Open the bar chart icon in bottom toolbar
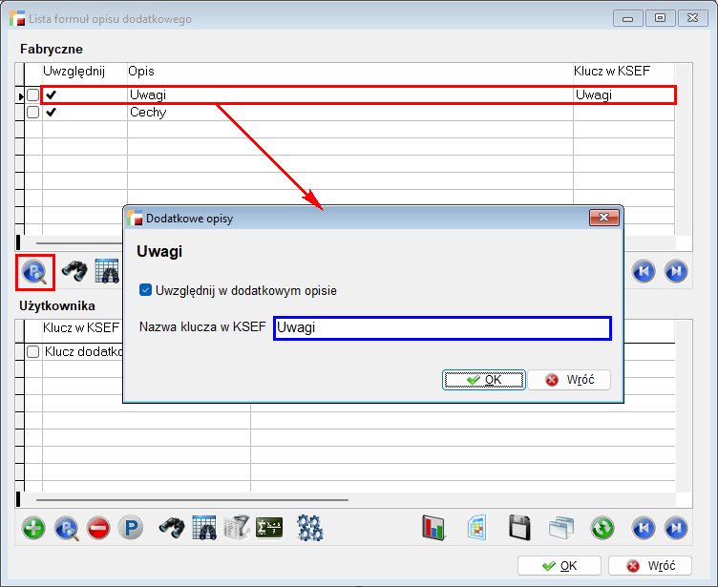The height and width of the screenshot is (587, 718). click(x=434, y=528)
